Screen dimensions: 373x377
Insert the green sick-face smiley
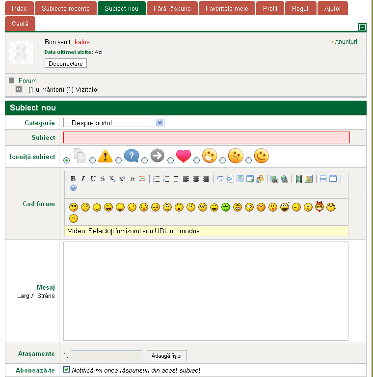click(226, 207)
